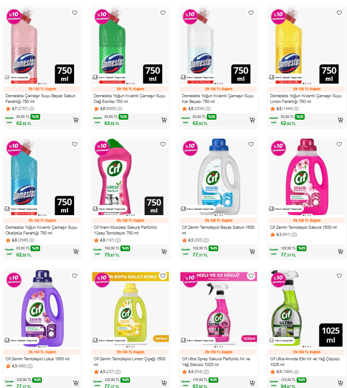347x388 pixels.
Task: Click cart icon for Domestos Okaliptüs Ferahlığı
Action: pos(76,252)
